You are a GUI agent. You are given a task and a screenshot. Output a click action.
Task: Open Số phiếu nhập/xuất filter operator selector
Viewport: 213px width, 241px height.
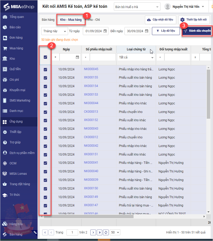click(x=86, y=57)
